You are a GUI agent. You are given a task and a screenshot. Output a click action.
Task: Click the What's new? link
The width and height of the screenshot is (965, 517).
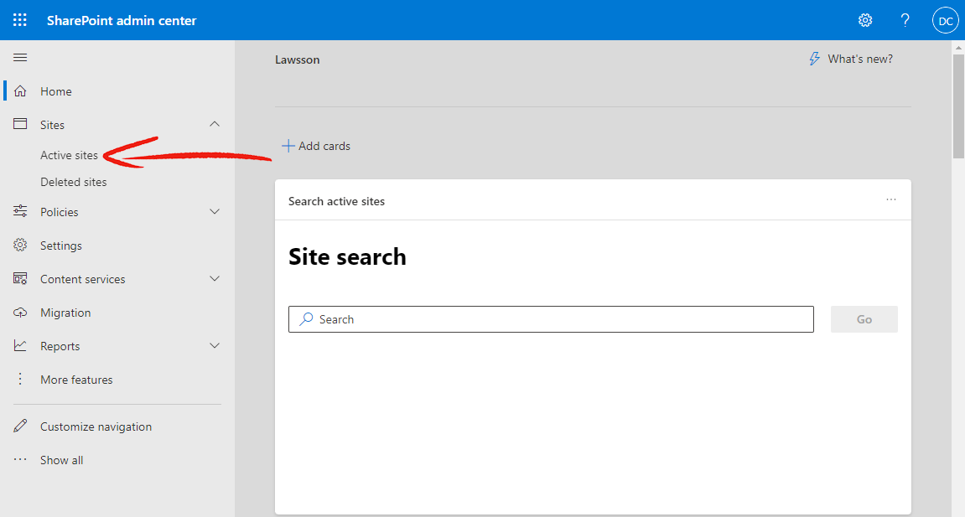tap(859, 59)
